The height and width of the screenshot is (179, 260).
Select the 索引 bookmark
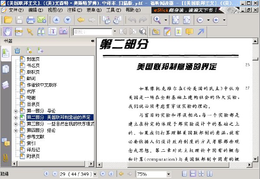click(x=31, y=143)
